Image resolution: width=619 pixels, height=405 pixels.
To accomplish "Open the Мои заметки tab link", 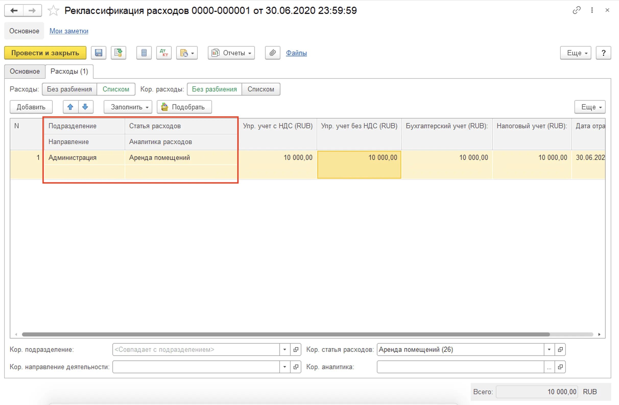I will [x=69, y=31].
